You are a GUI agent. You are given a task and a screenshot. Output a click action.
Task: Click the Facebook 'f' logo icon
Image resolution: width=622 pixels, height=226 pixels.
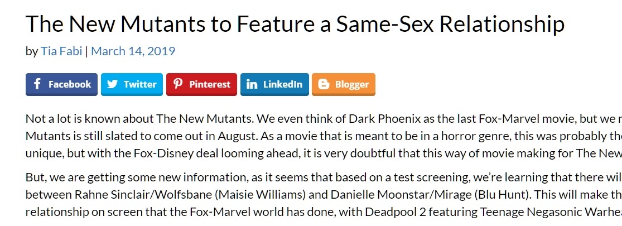(x=37, y=84)
